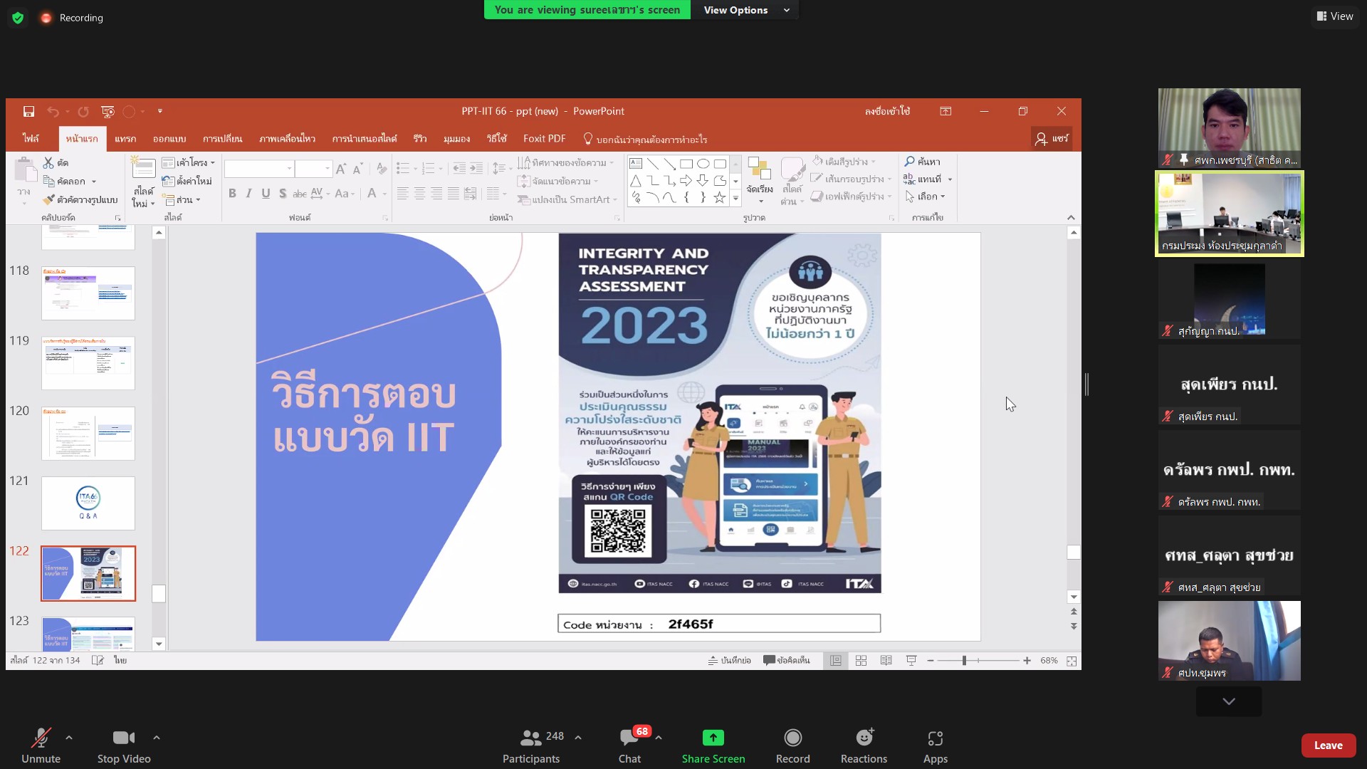The width and height of the screenshot is (1367, 769).
Task: Select the star shape in shapes gallery
Action: click(720, 197)
